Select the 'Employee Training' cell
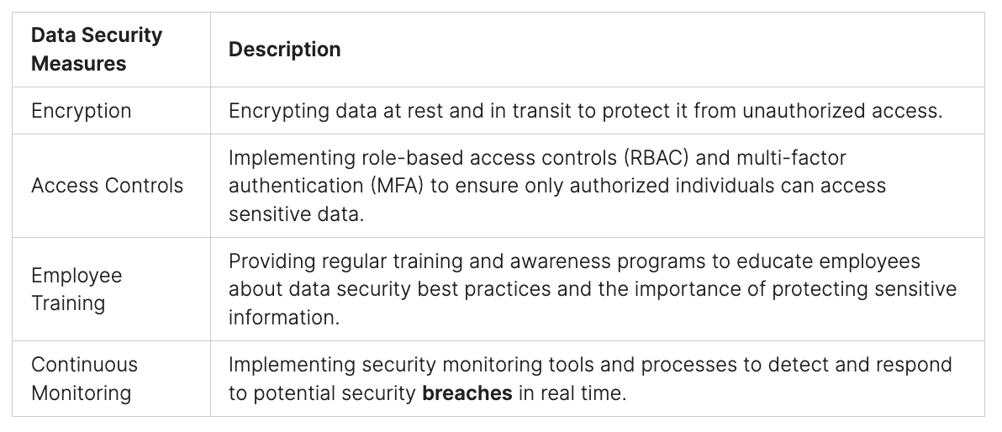Viewport: 1002px width, 432px height. click(x=77, y=289)
